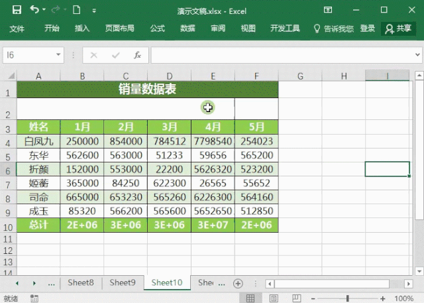Click horizontal scrollbar left arrow
424x303 pixels.
pos(270,284)
